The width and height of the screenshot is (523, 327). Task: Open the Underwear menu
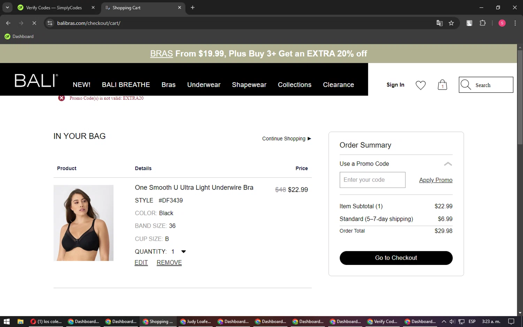click(204, 85)
